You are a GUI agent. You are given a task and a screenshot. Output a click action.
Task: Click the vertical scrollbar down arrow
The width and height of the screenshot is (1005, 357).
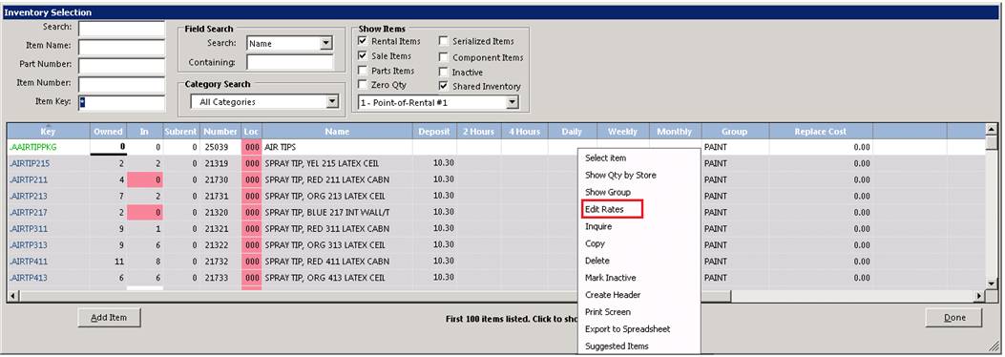(992, 283)
